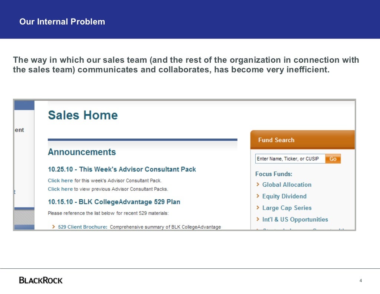
Task: Click second 'Click here' for previous packs
Action: 60,189
